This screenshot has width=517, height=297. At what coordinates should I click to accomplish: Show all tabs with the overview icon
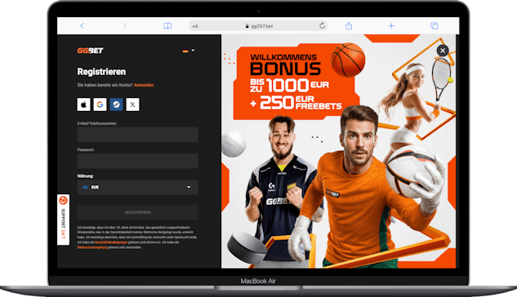coord(435,25)
